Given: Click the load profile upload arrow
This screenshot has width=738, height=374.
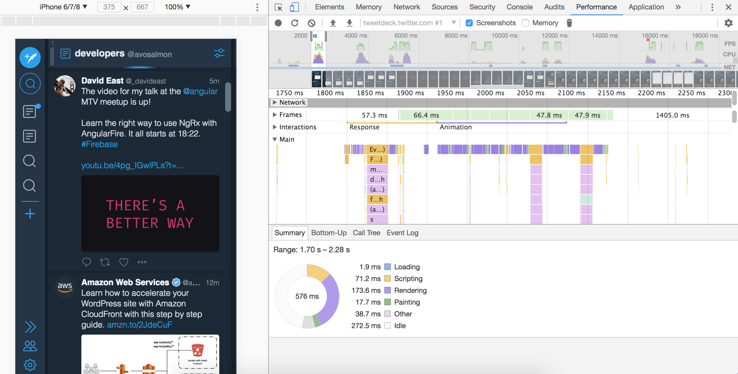Looking at the screenshot, I should (333, 23).
